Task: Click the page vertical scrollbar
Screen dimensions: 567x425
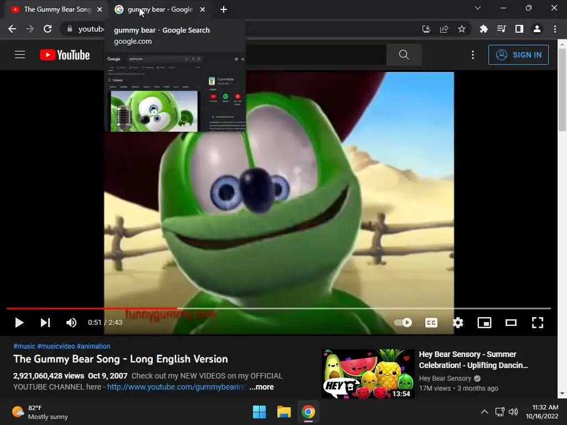Action: coord(562,90)
